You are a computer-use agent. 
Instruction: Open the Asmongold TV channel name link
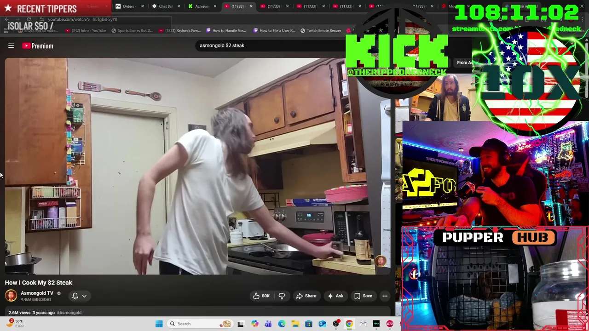[37, 293]
